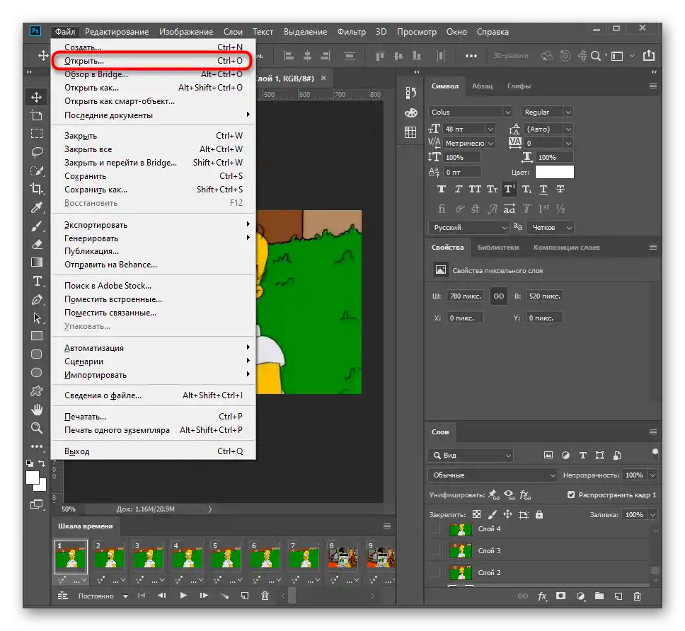Add layer mask from Layers panel
The width and height of the screenshot is (685, 631).
[561, 596]
